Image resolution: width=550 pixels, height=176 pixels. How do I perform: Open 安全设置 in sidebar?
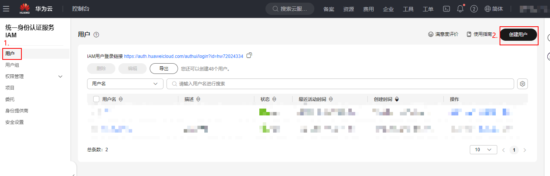pyautogui.click(x=15, y=122)
